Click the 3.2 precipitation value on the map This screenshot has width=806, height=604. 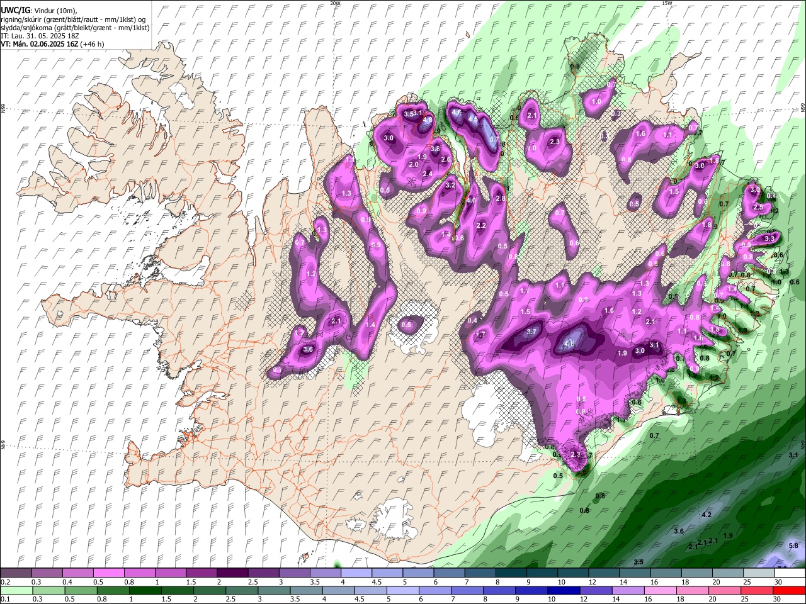[450, 186]
